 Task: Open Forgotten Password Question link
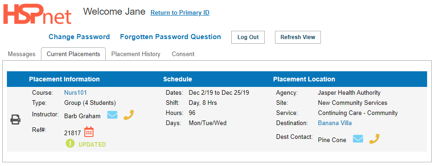(171, 37)
